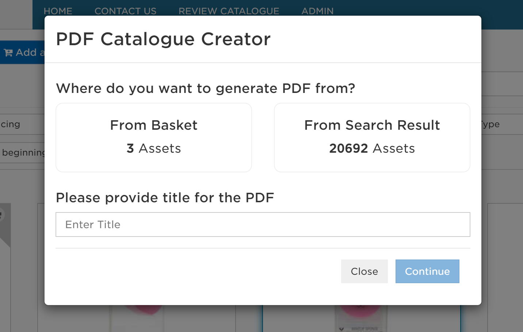Open REVIEW CATALOGUE in the top navigation
The height and width of the screenshot is (332, 523).
pyautogui.click(x=229, y=11)
